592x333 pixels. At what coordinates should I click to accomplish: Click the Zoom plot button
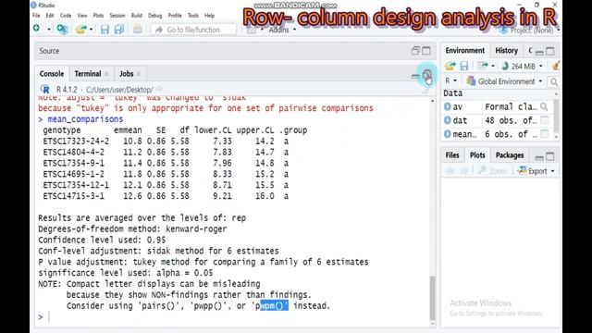492,171
